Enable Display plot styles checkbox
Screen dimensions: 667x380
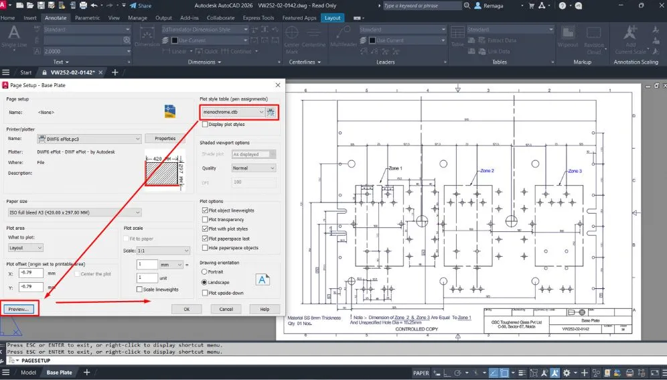205,124
